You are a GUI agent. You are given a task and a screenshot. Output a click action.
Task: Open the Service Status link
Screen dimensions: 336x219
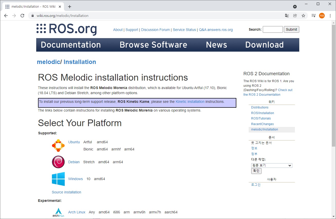[184, 30]
